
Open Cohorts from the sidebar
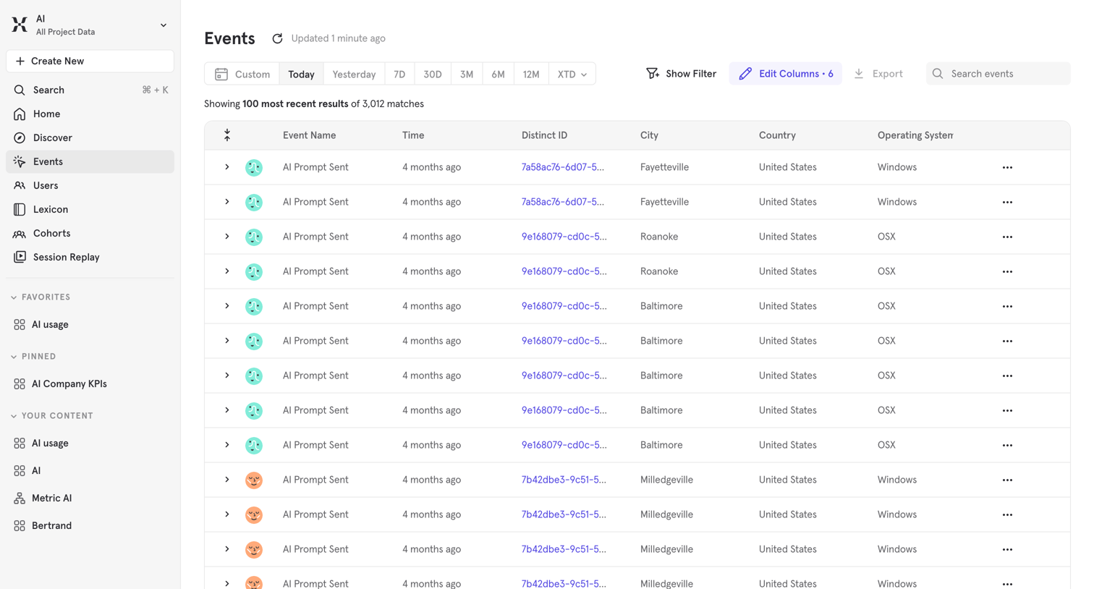[x=90, y=233]
